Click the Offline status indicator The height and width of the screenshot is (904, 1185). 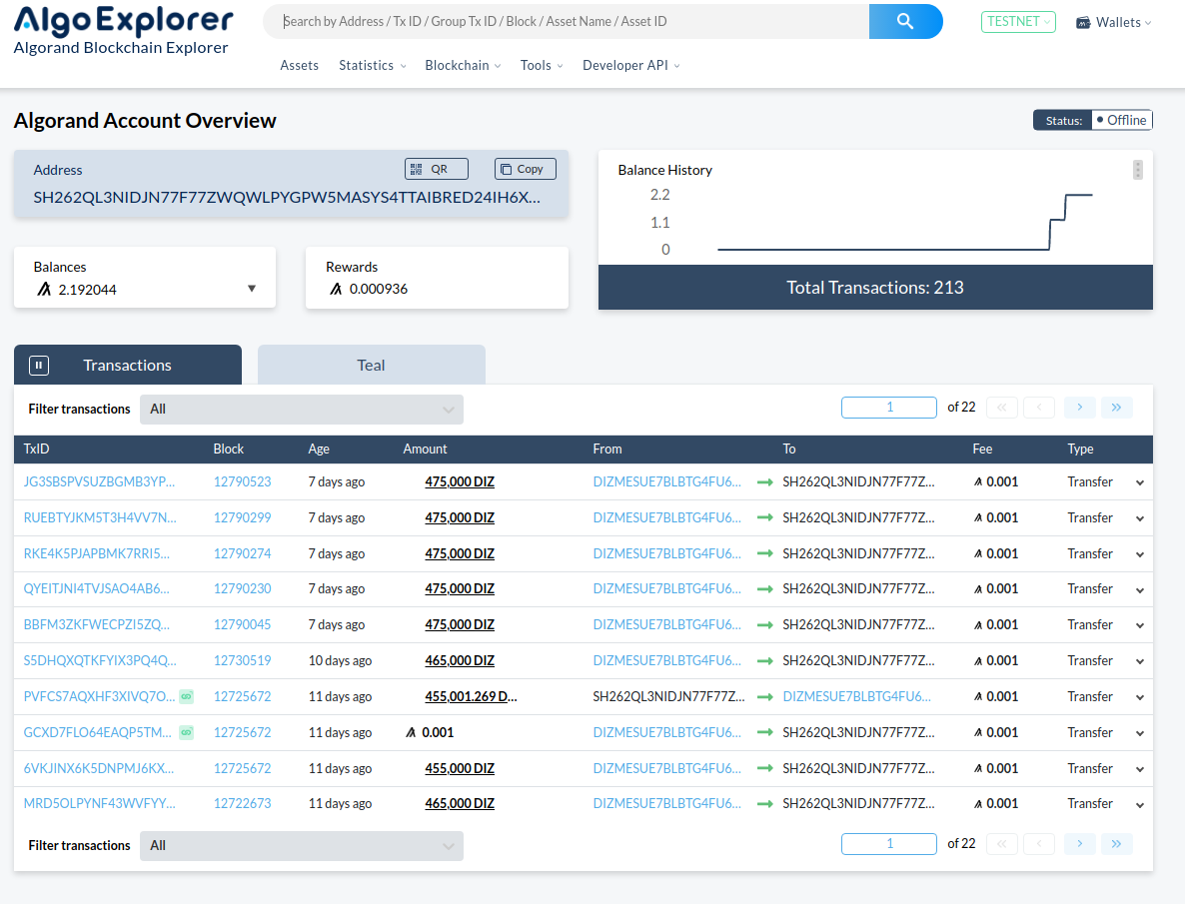(1121, 120)
